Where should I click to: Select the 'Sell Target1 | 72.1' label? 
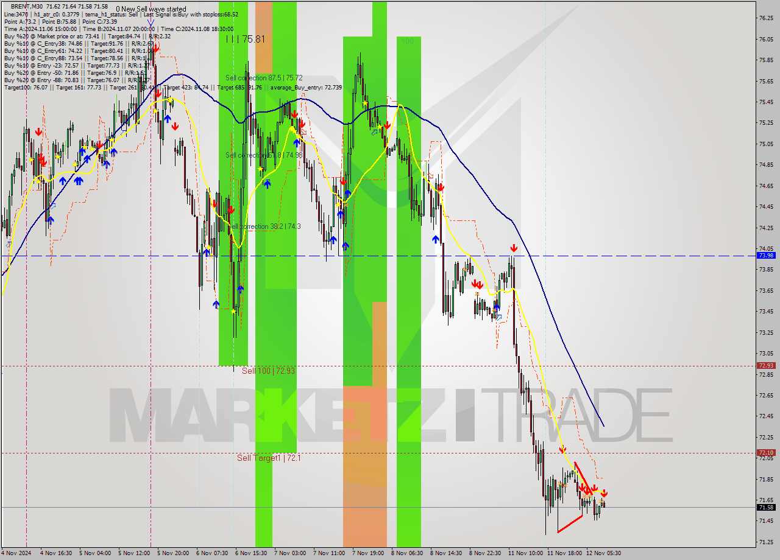pyautogui.click(x=269, y=458)
